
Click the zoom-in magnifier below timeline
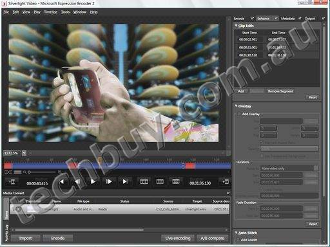[x=60, y=172]
